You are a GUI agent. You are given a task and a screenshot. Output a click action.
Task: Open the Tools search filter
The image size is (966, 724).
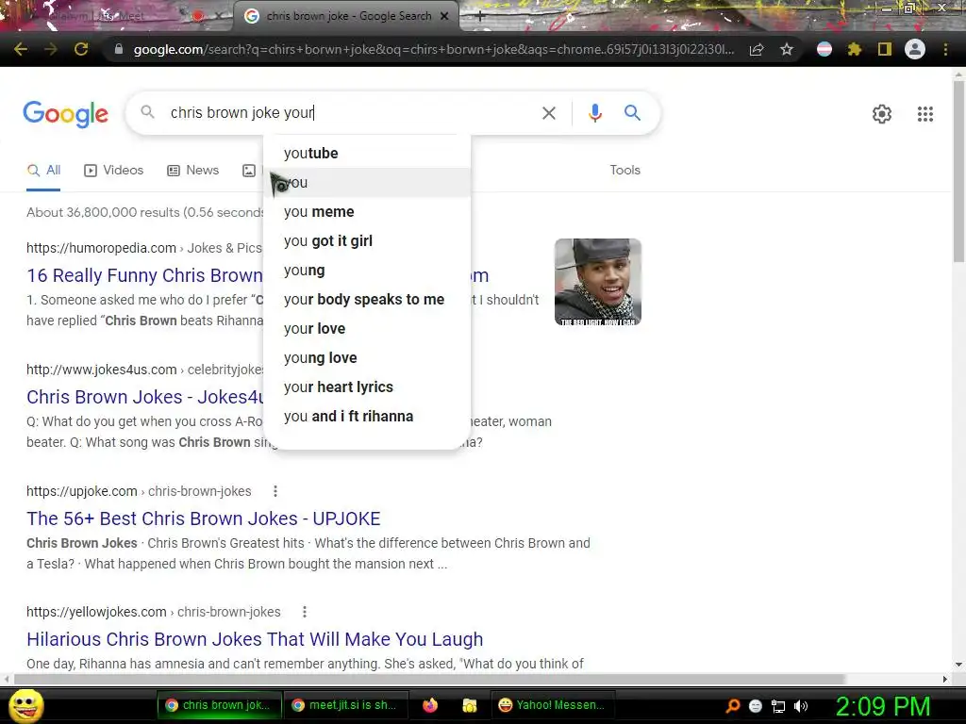coord(625,171)
